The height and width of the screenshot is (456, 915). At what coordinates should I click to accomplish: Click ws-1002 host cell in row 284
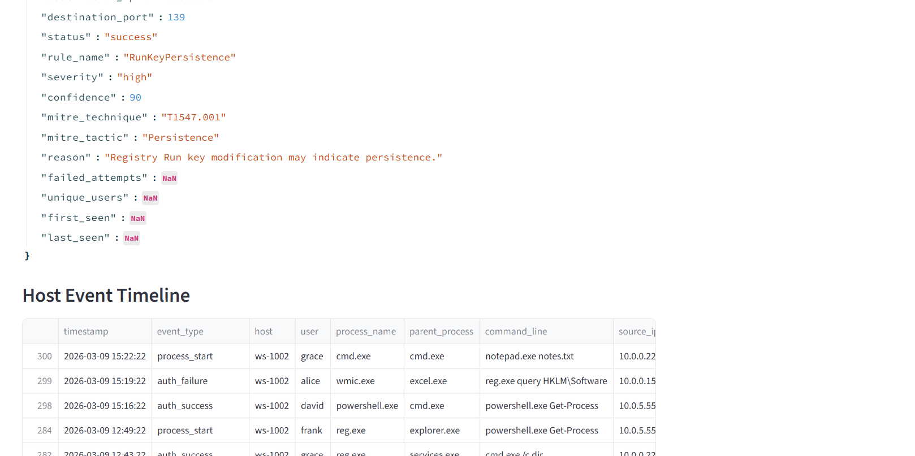pyautogui.click(x=272, y=431)
